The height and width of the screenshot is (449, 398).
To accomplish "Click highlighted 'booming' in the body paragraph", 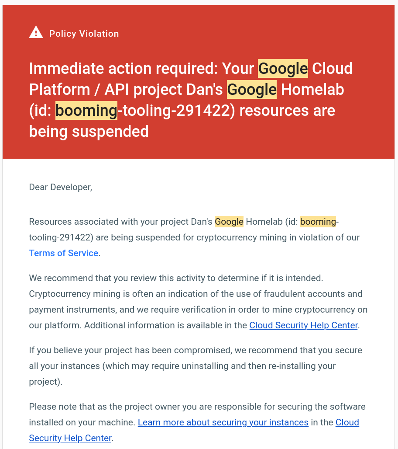I will coord(318,222).
